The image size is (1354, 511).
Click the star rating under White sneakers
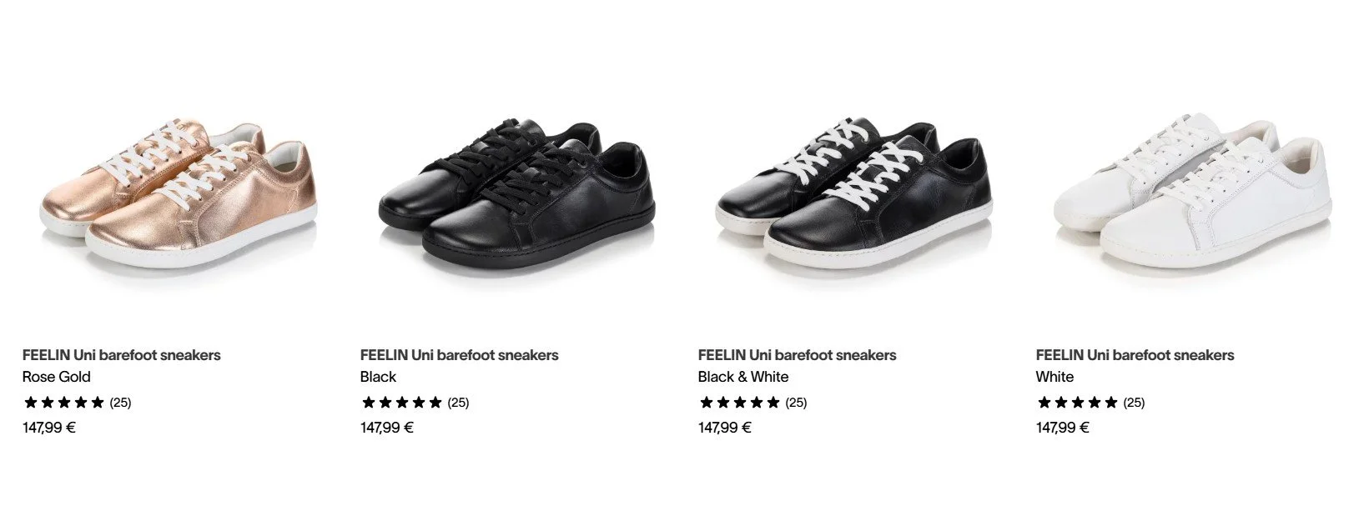(1078, 403)
